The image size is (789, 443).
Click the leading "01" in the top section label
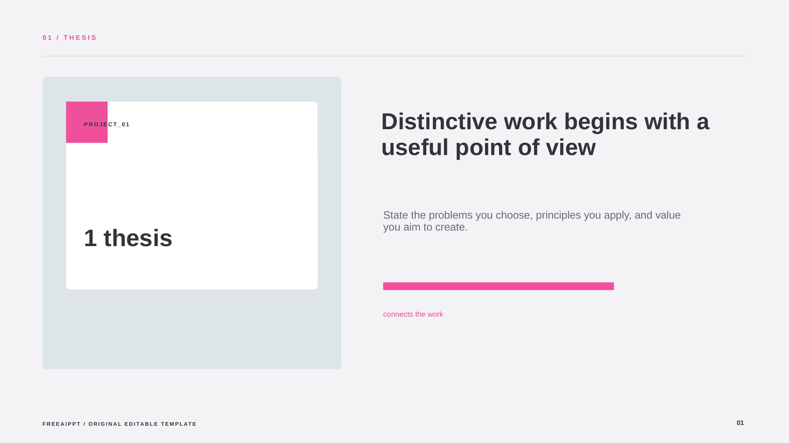[48, 38]
